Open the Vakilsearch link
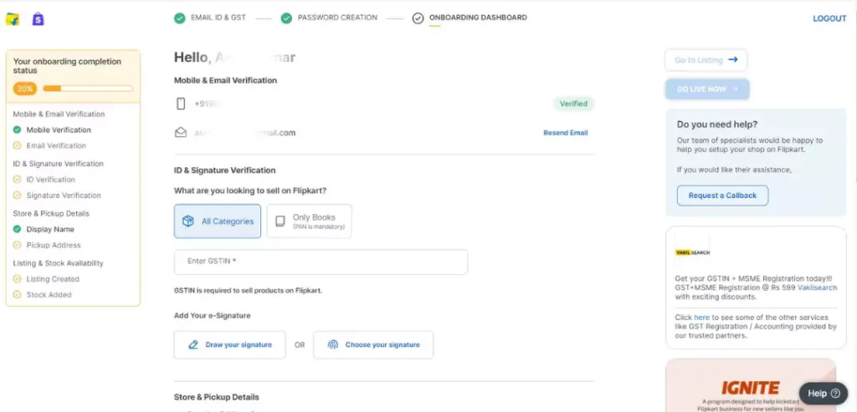The image size is (857, 412). (817, 287)
